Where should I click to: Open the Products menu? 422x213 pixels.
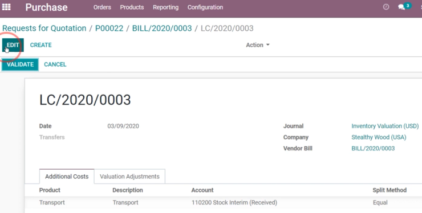point(132,7)
